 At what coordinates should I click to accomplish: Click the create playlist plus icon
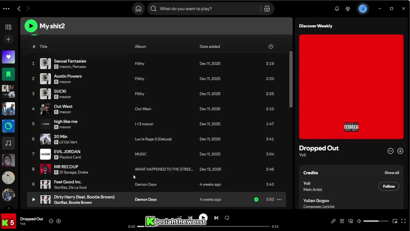[8, 39]
